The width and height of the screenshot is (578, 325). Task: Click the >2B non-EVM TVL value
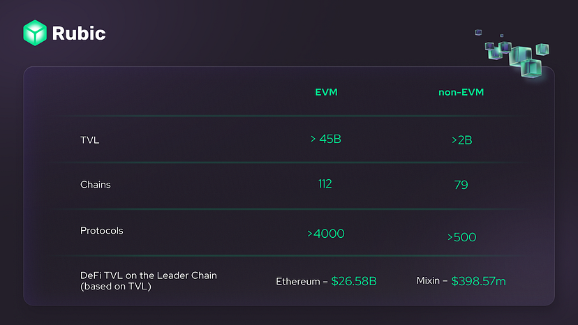(x=462, y=140)
